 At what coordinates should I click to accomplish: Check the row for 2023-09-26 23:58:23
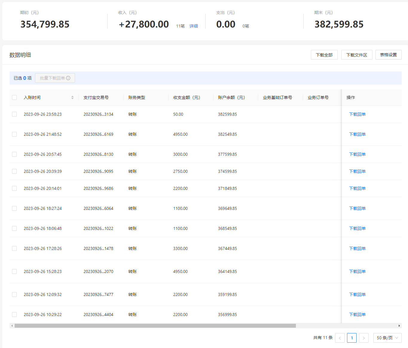coord(14,114)
